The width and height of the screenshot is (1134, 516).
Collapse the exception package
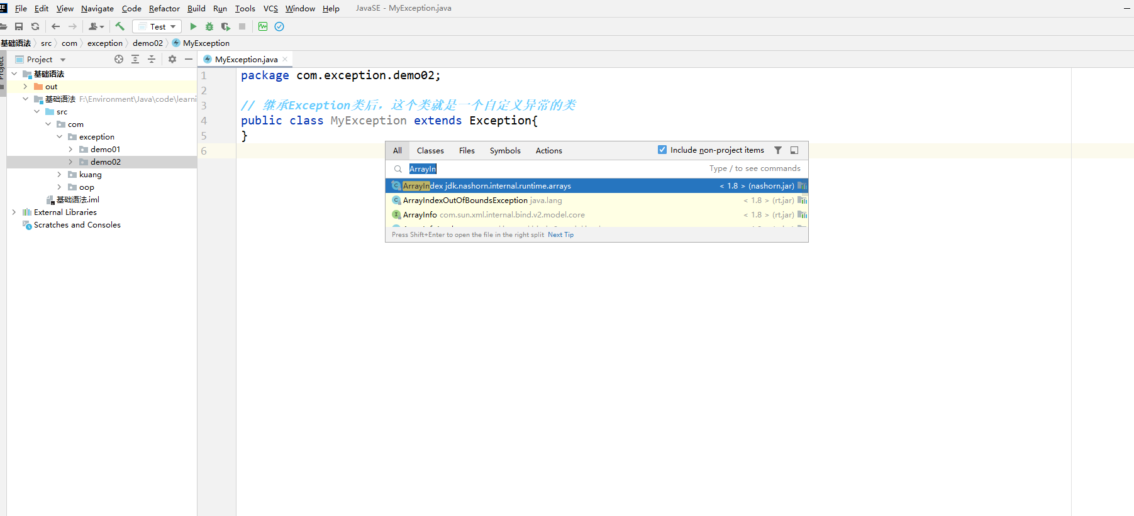click(x=60, y=136)
